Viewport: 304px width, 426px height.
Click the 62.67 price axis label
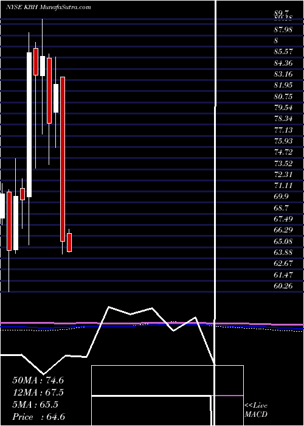[x=283, y=264]
